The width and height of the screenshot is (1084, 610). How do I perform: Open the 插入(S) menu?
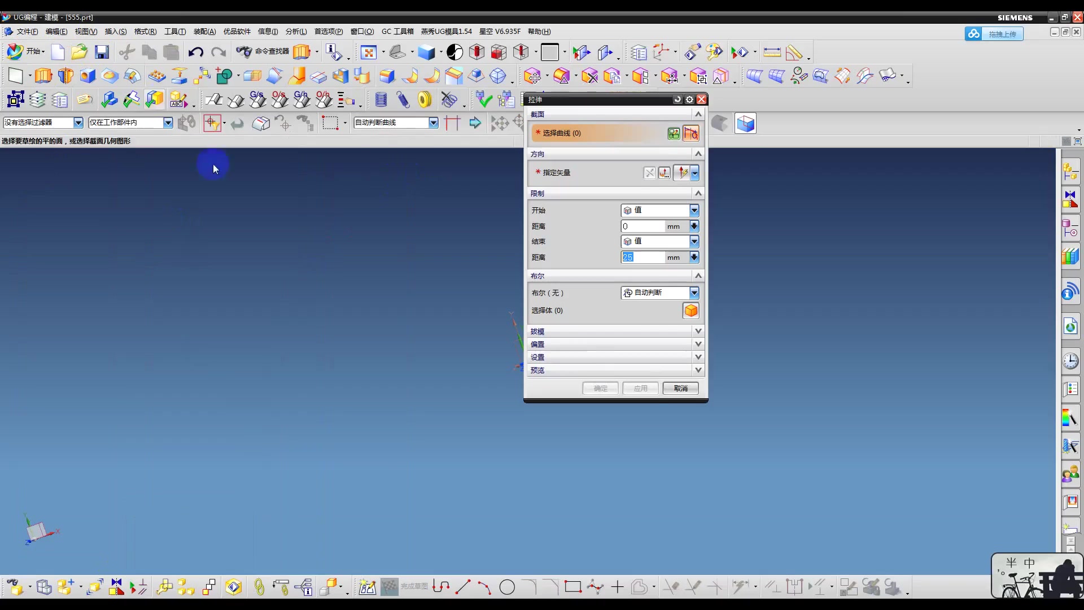point(116,32)
